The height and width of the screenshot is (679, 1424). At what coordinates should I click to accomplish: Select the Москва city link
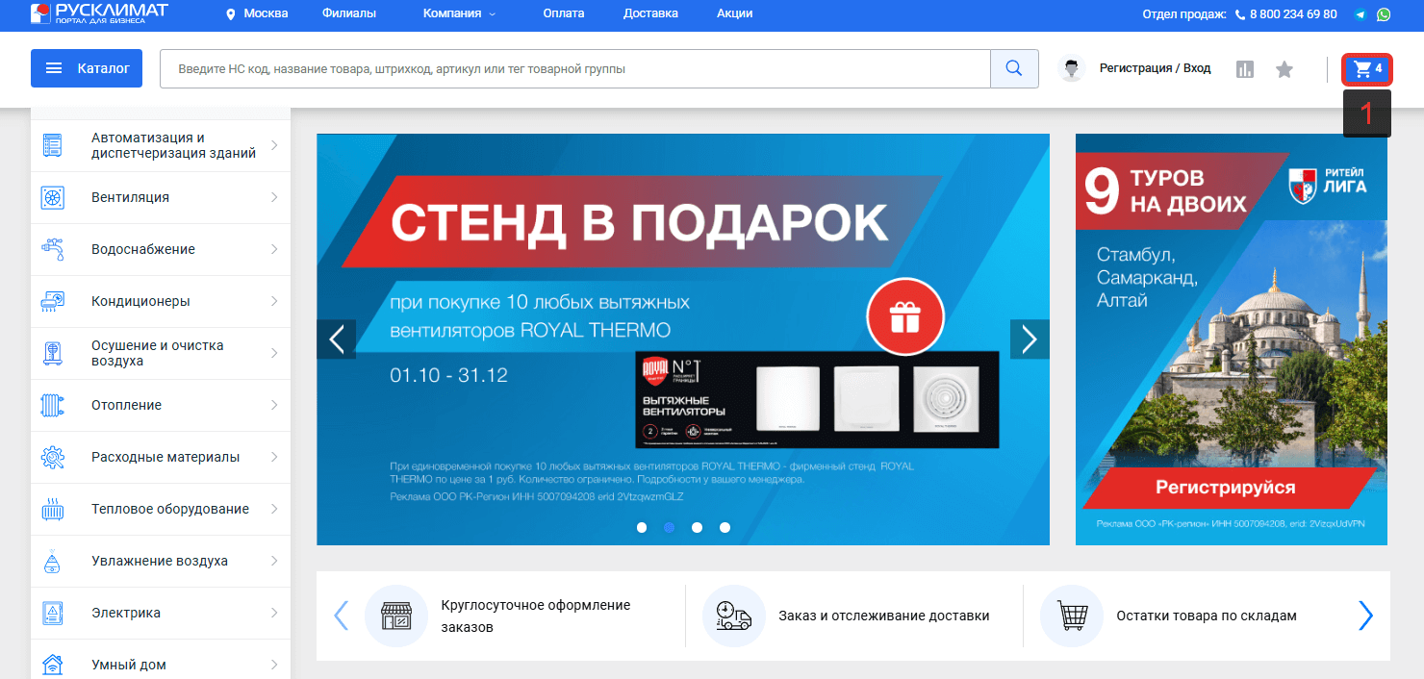tap(266, 13)
